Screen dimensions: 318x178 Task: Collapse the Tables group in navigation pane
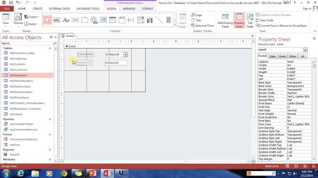pos(50,48)
